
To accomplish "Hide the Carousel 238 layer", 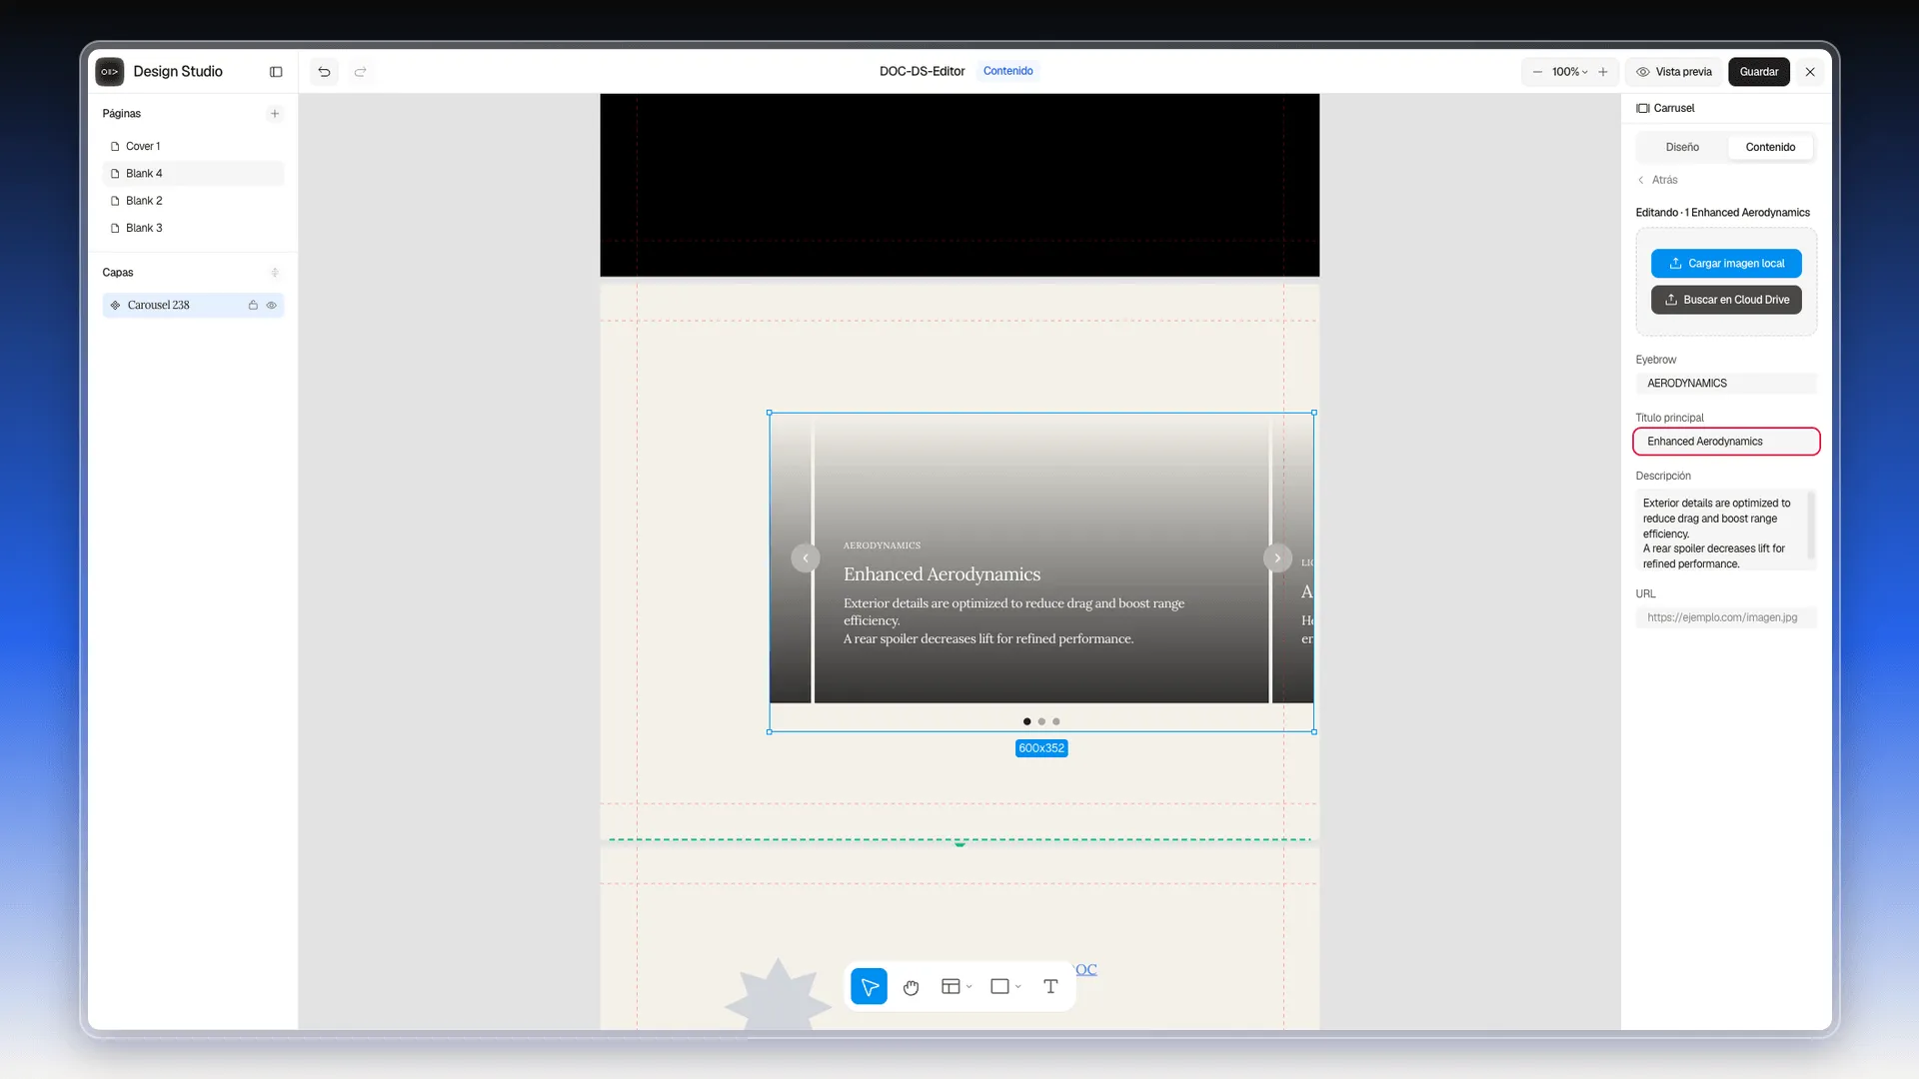I will (x=271, y=306).
